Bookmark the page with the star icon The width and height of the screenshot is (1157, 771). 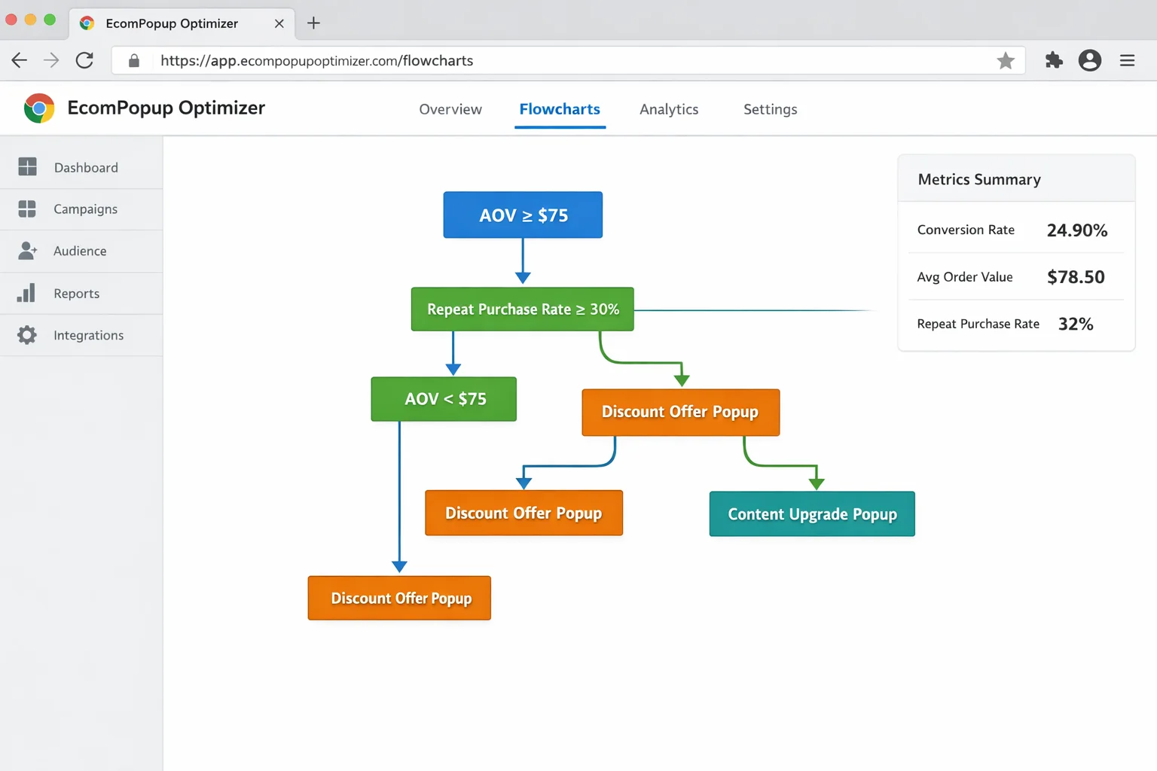coord(1006,60)
